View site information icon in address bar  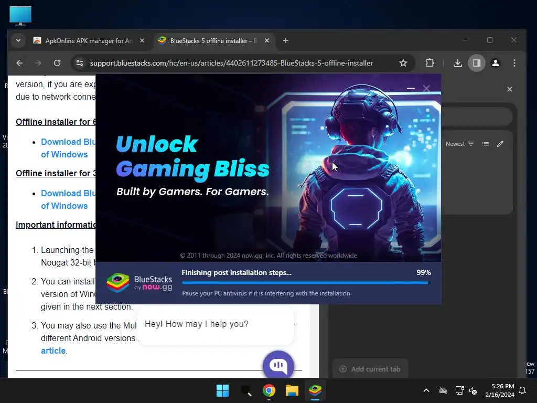coord(80,63)
